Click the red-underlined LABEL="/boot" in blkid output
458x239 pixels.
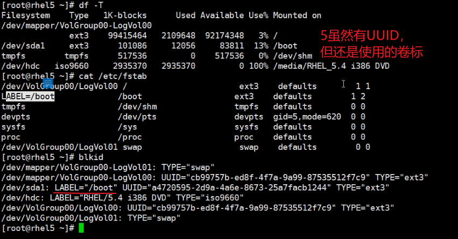click(x=86, y=187)
